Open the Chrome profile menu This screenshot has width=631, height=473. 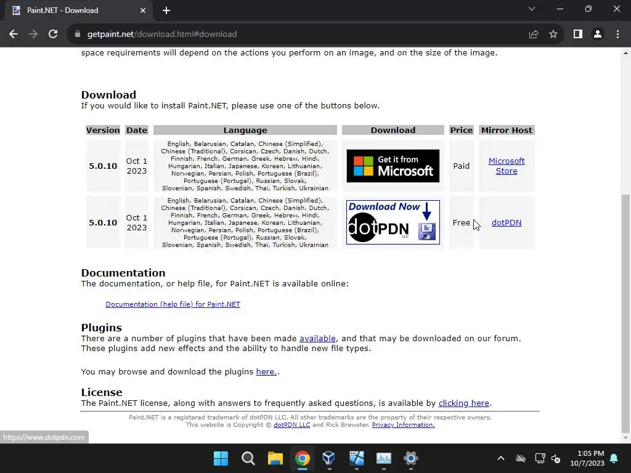598,34
